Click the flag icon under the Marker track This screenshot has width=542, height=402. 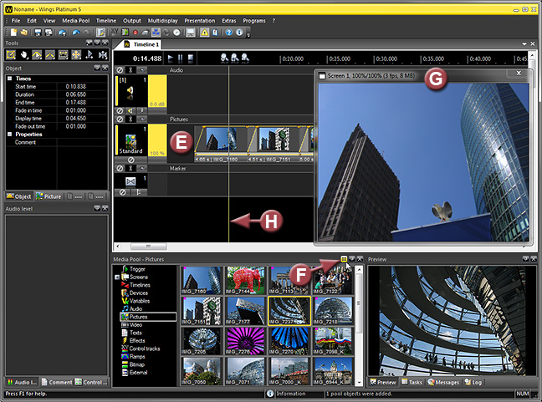pyautogui.click(x=139, y=192)
